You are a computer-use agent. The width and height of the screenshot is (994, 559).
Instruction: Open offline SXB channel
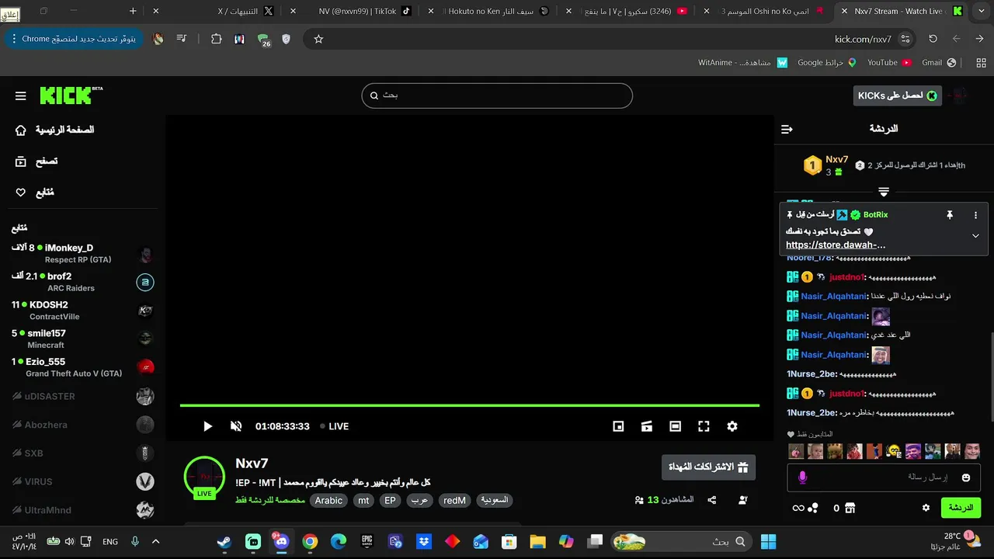(82, 453)
